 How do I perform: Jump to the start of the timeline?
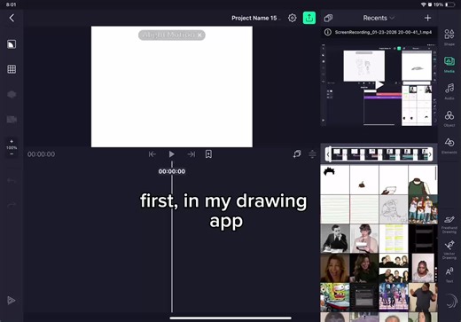pos(152,154)
